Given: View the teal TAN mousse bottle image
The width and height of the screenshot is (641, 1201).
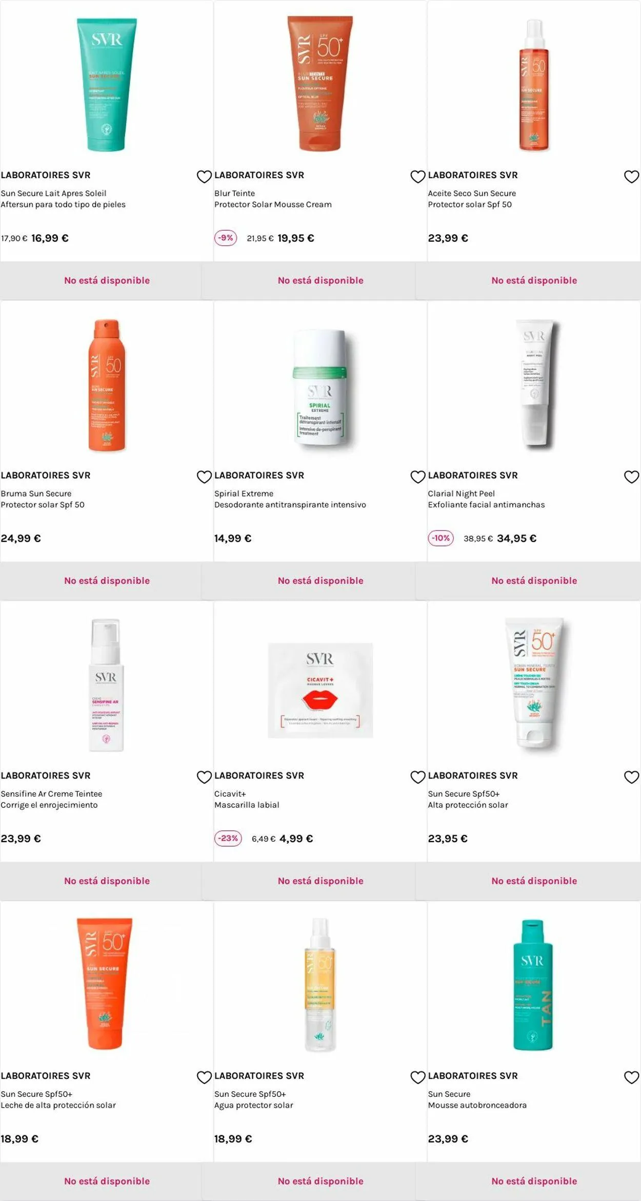Looking at the screenshot, I should tap(533, 985).
